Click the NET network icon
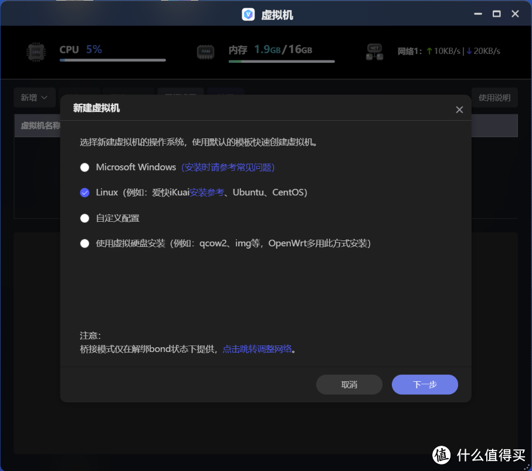Screen dimensions: 532x471 pos(375,52)
